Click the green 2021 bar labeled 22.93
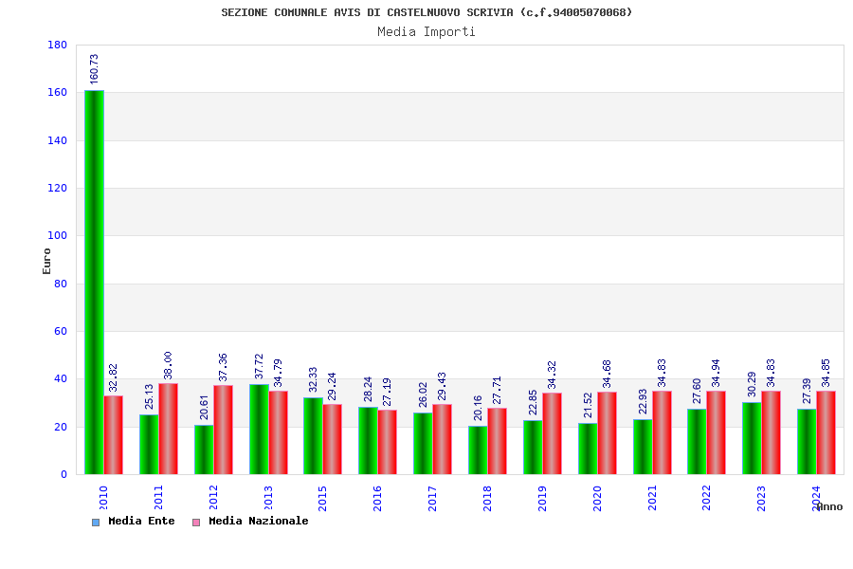The image size is (853, 569). tap(643, 447)
